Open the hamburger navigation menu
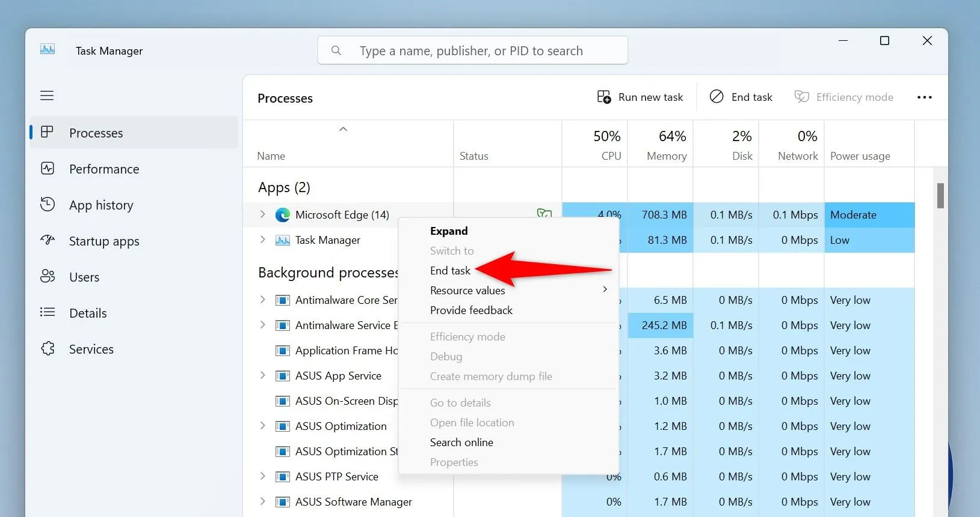The image size is (980, 517). [x=47, y=95]
